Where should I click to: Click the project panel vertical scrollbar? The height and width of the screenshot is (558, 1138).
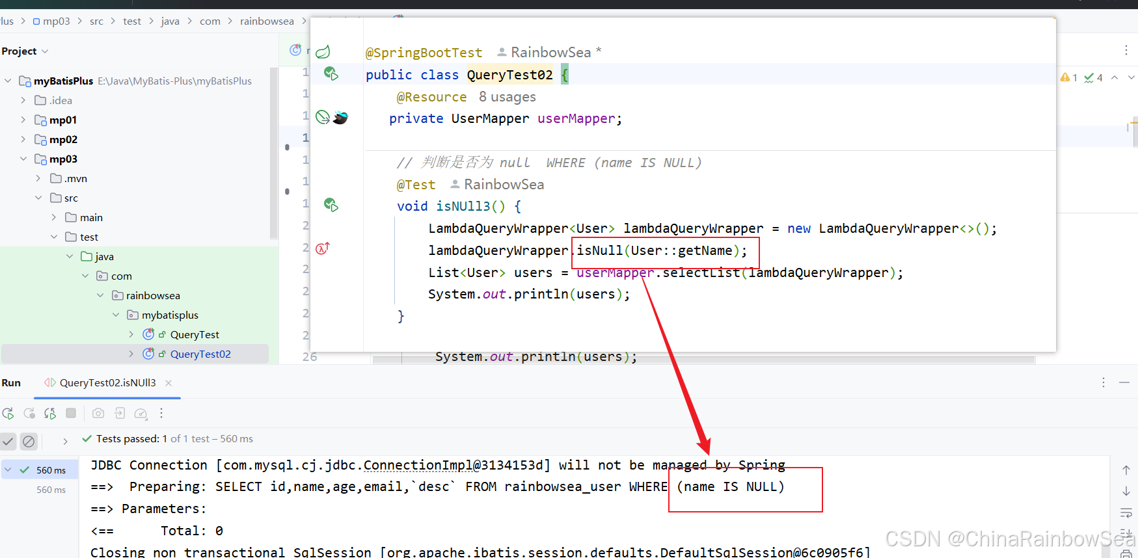(274, 153)
